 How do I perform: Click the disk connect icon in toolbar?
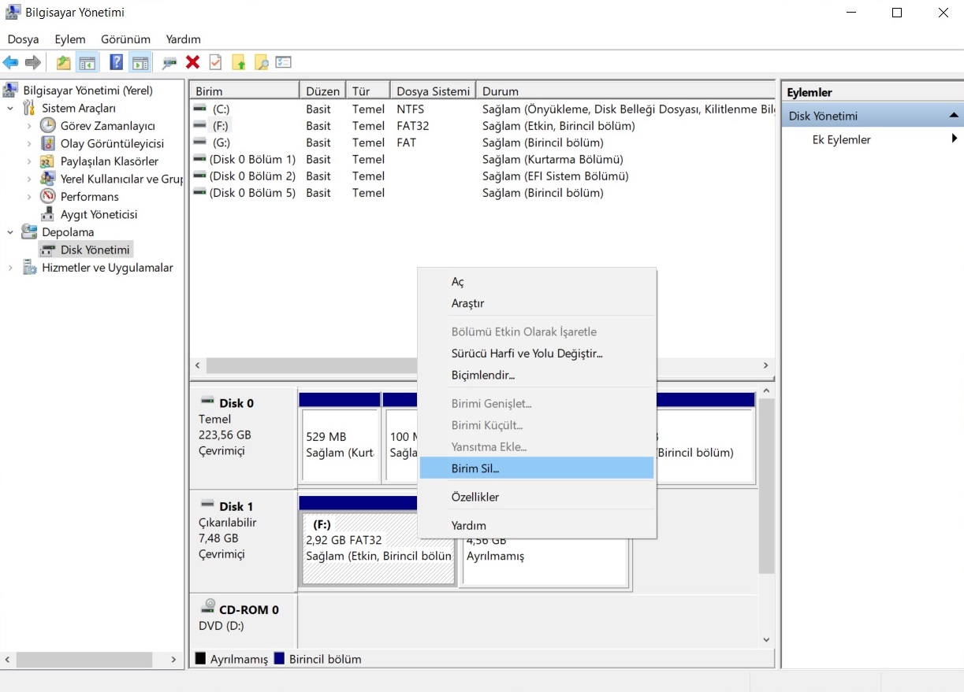click(x=169, y=62)
